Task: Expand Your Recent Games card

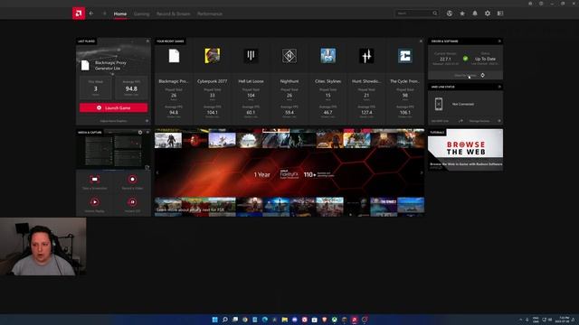Action: coord(421,41)
